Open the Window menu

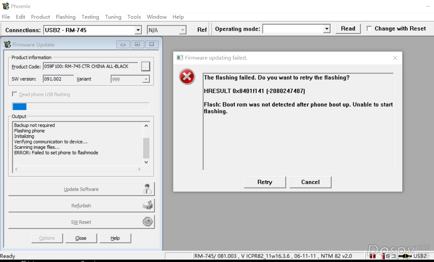pyautogui.click(x=157, y=17)
